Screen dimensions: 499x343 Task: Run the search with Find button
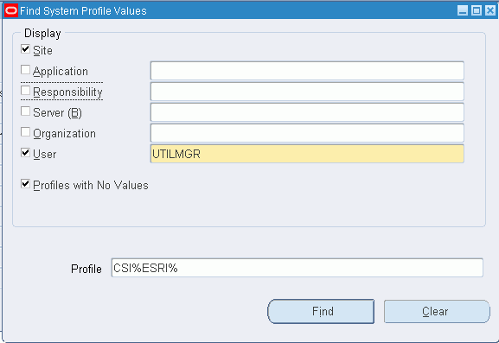[321, 311]
